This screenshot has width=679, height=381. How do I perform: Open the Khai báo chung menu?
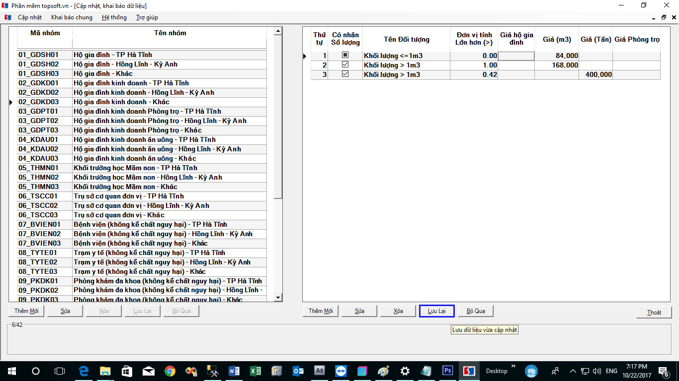click(x=72, y=17)
